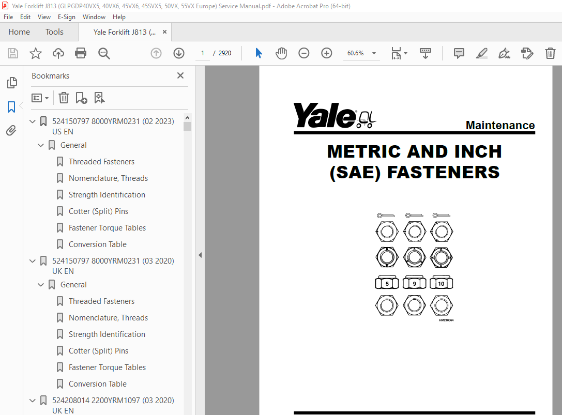Click the Save file icon
This screenshot has width=562, height=415.
coord(13,53)
